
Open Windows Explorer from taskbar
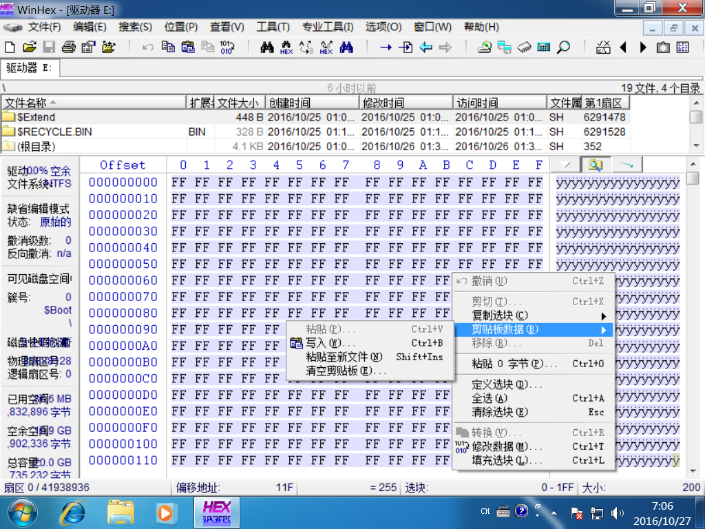point(120,513)
